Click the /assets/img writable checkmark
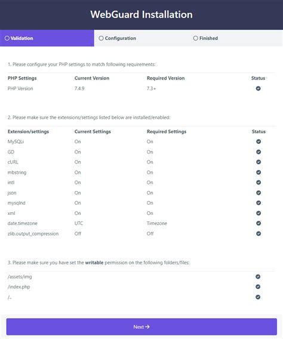283x339 pixels. (258, 276)
